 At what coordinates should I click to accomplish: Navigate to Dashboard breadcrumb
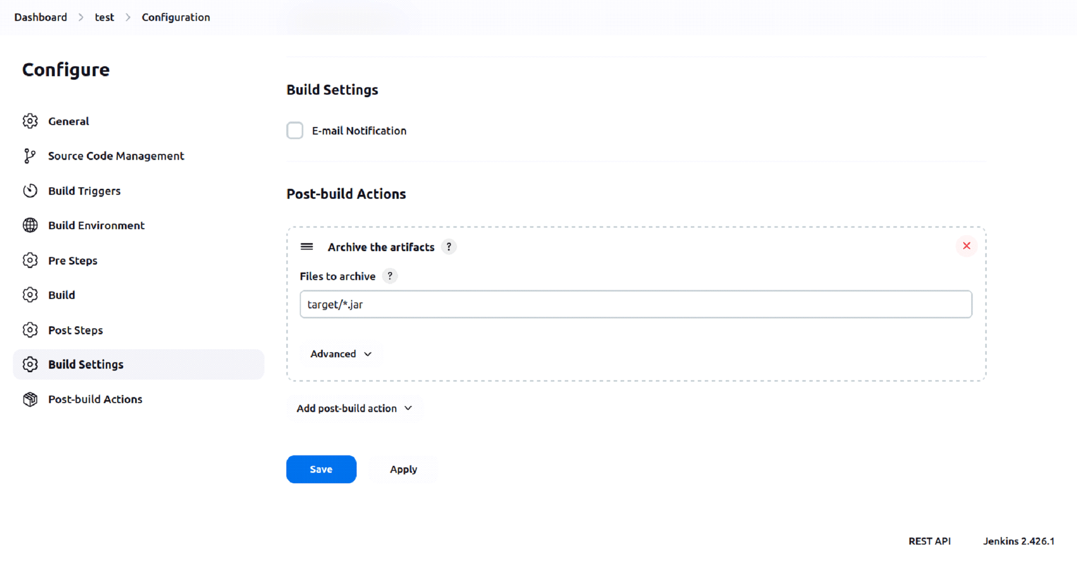[x=40, y=17]
